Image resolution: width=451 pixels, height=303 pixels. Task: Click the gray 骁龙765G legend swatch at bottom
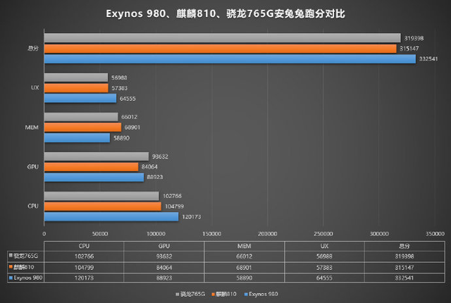pos(178,295)
